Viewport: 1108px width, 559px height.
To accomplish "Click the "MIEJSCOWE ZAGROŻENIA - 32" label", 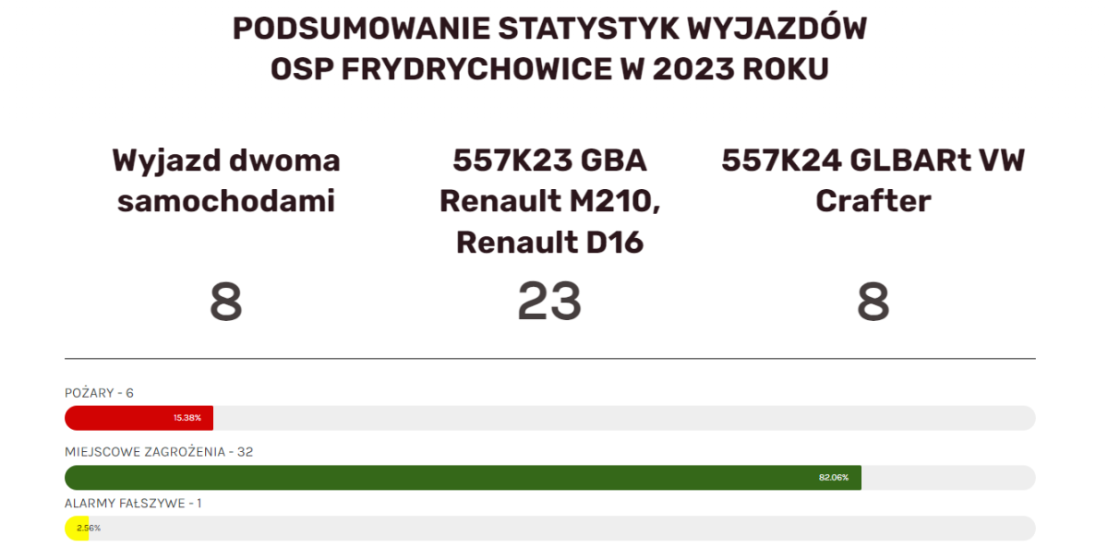I will [159, 452].
